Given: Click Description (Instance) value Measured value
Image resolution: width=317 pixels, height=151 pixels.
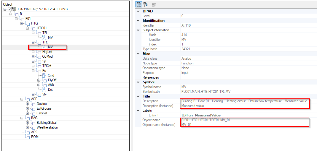Looking at the screenshot, I should coord(193,106).
